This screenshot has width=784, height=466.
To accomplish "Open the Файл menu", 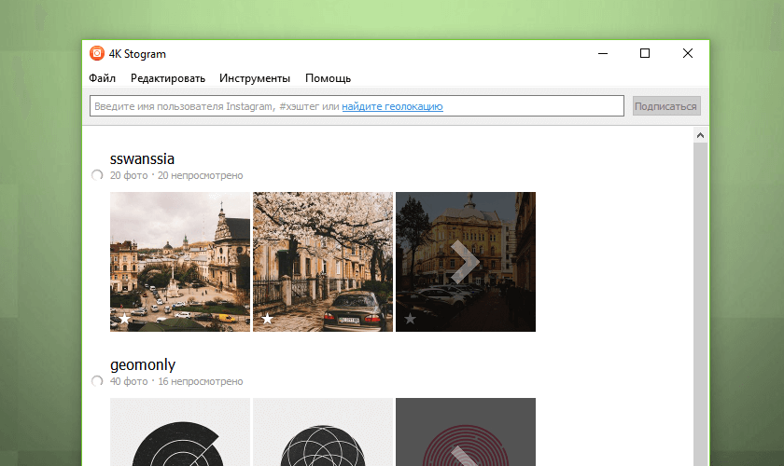I will (x=102, y=78).
